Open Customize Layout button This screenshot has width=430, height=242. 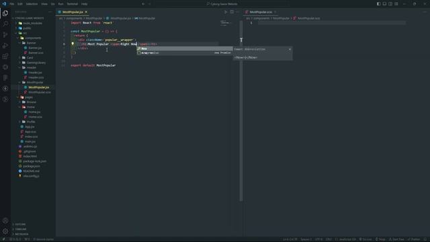pos(396,4)
